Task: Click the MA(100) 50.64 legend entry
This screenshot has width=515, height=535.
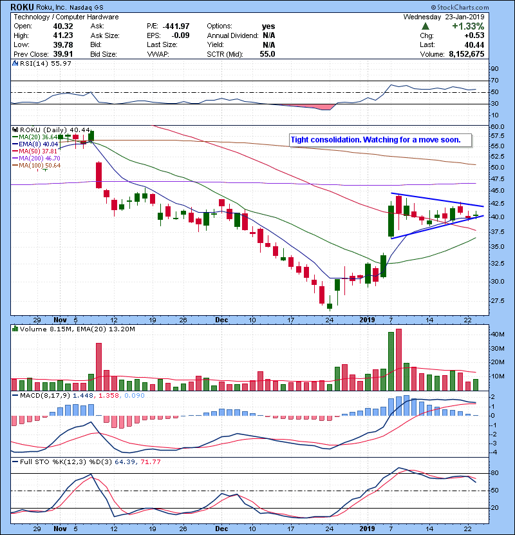Action: [39, 166]
